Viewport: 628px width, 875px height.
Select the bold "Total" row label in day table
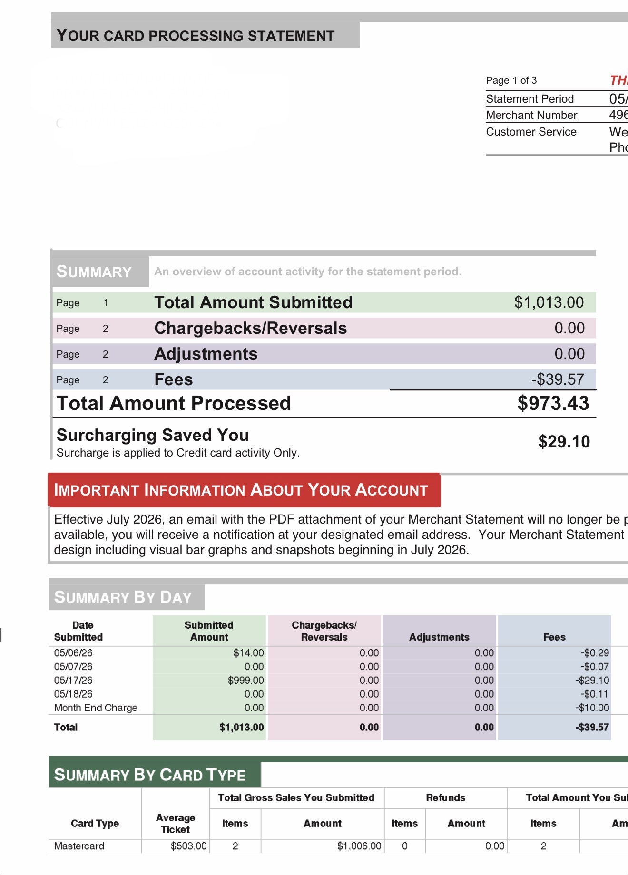66,727
